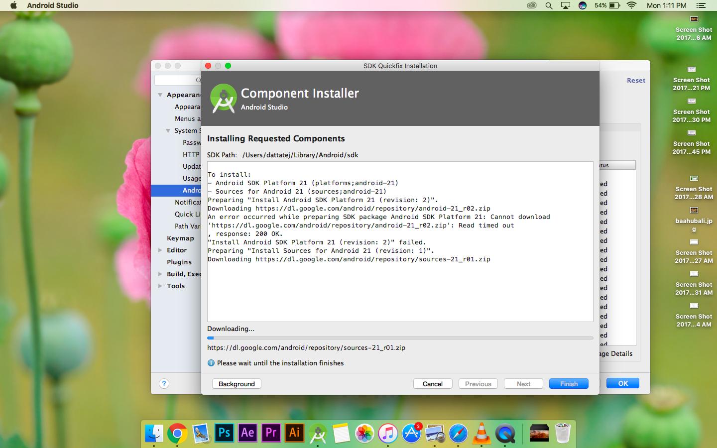Click the download progress bar
717x448 pixels.
(x=400, y=338)
